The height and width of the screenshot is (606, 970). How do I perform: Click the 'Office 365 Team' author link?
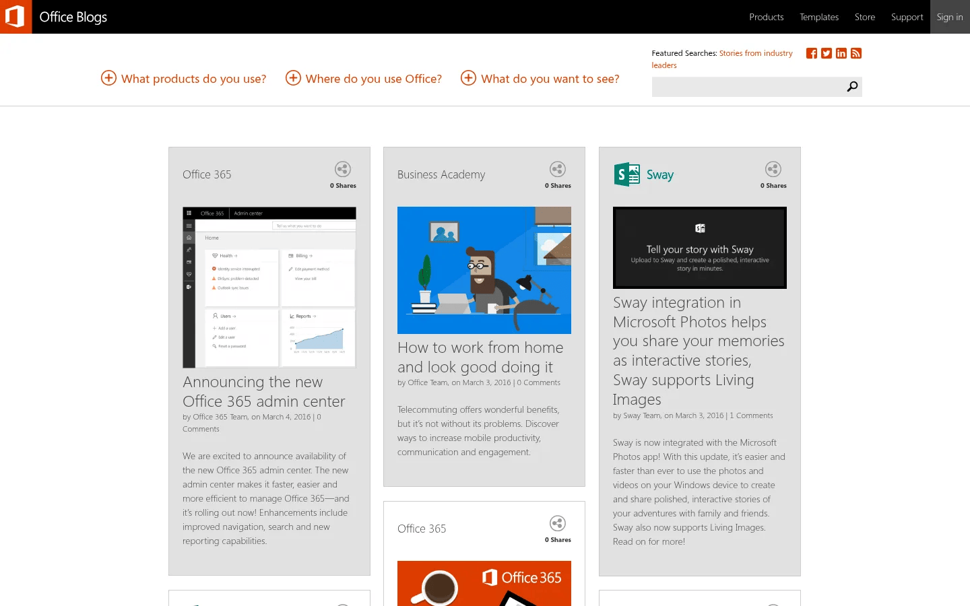(220, 417)
